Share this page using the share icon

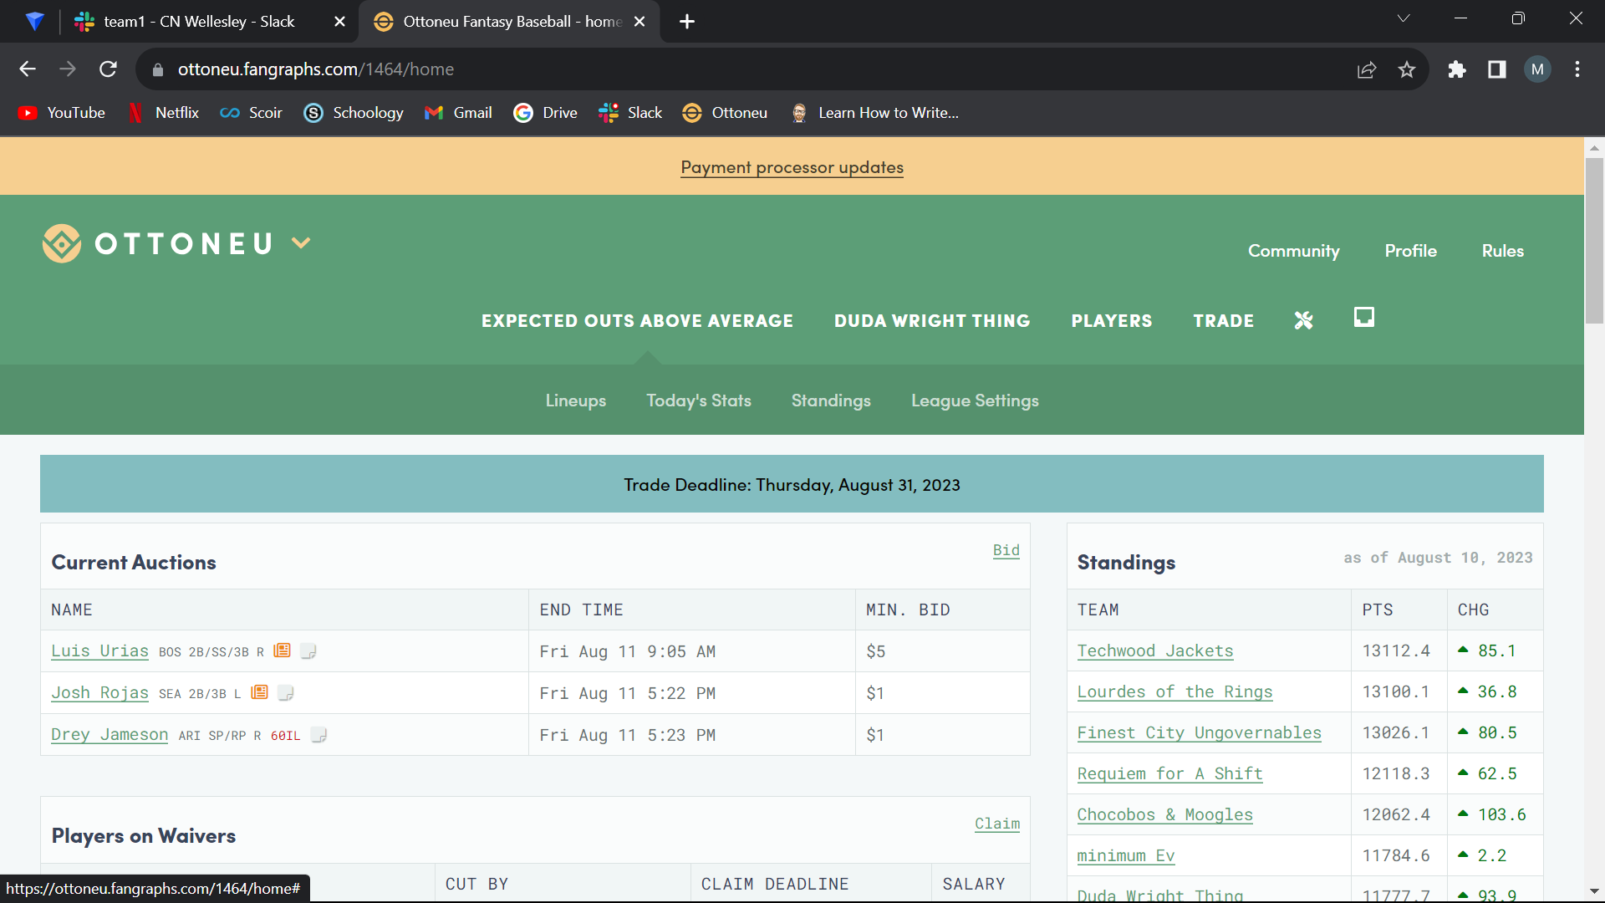1367,69
